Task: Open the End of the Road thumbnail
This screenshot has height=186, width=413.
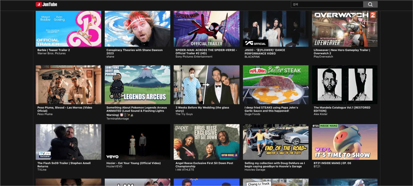Action: click(276, 142)
